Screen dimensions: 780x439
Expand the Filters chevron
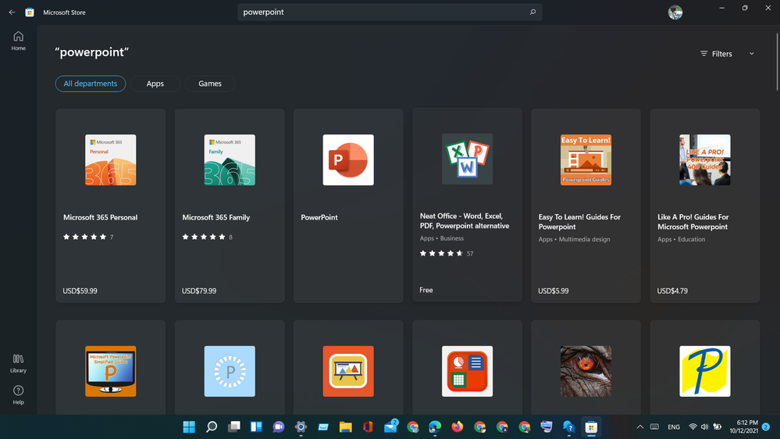coord(752,54)
